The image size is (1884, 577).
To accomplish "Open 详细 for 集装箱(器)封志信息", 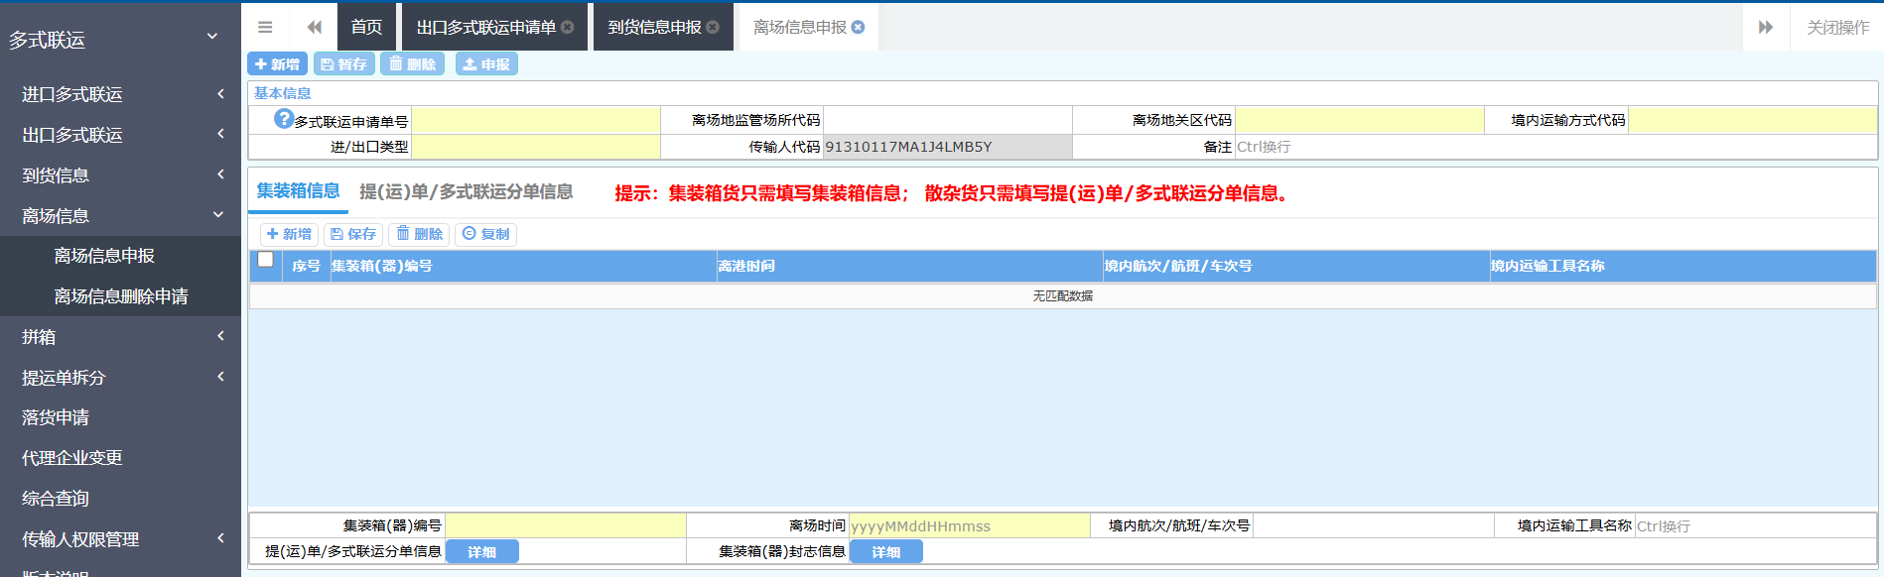I will (885, 552).
